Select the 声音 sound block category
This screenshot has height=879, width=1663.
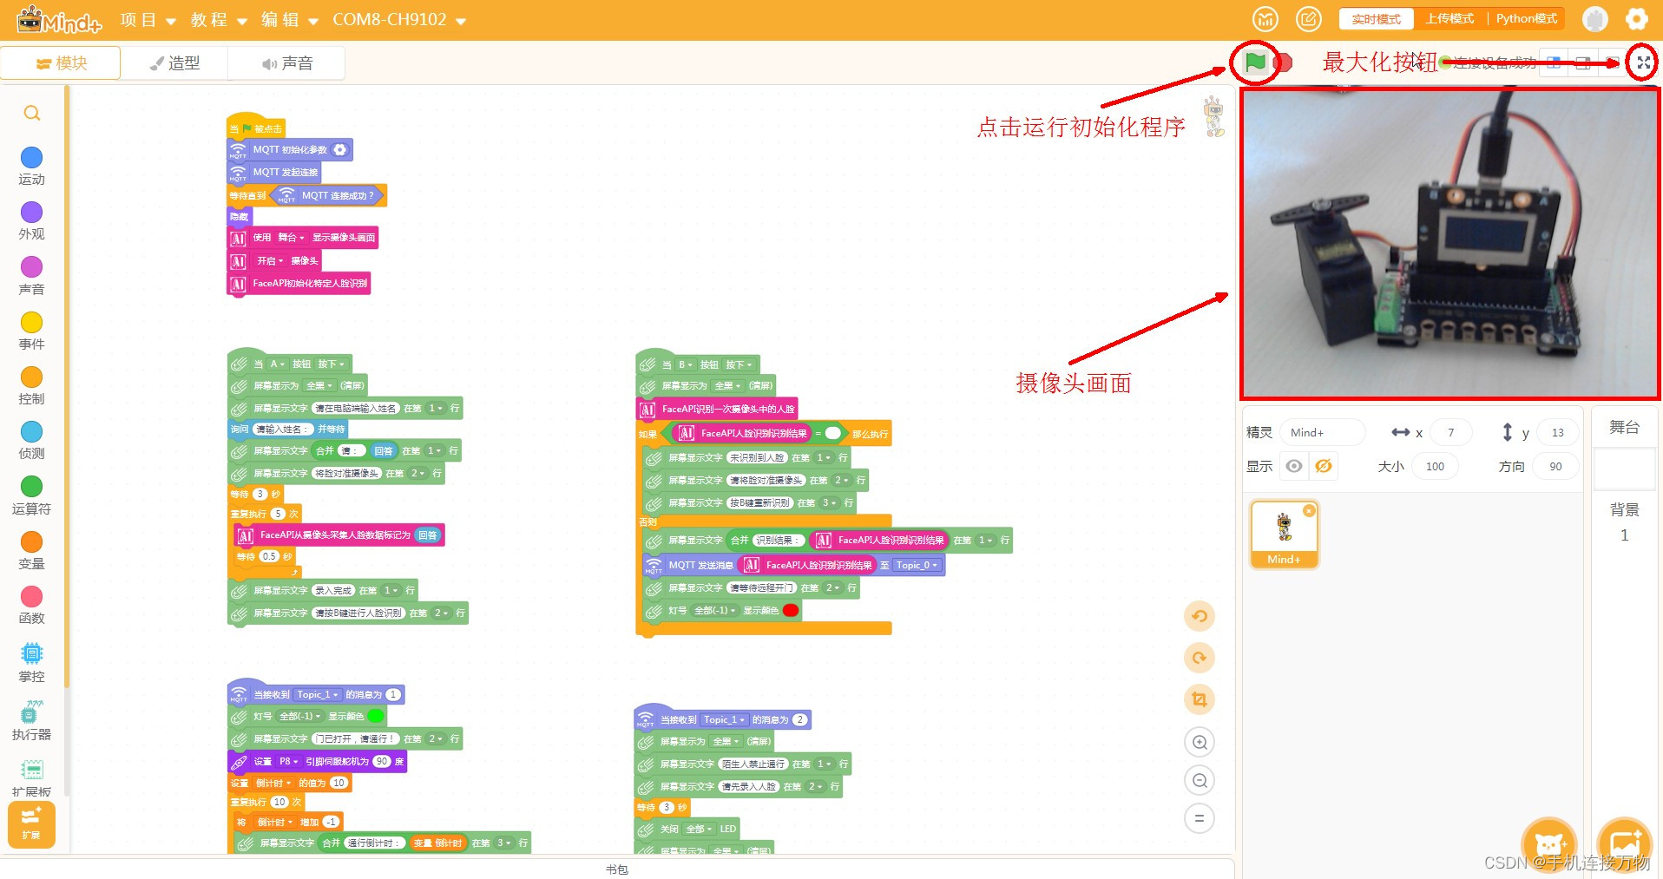click(31, 276)
